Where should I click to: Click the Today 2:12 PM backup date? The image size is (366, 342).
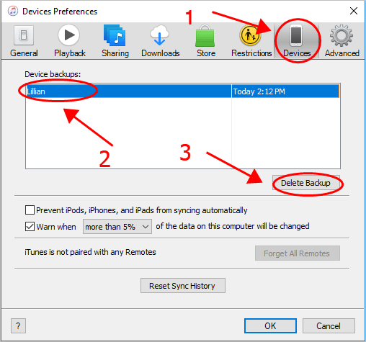point(259,91)
